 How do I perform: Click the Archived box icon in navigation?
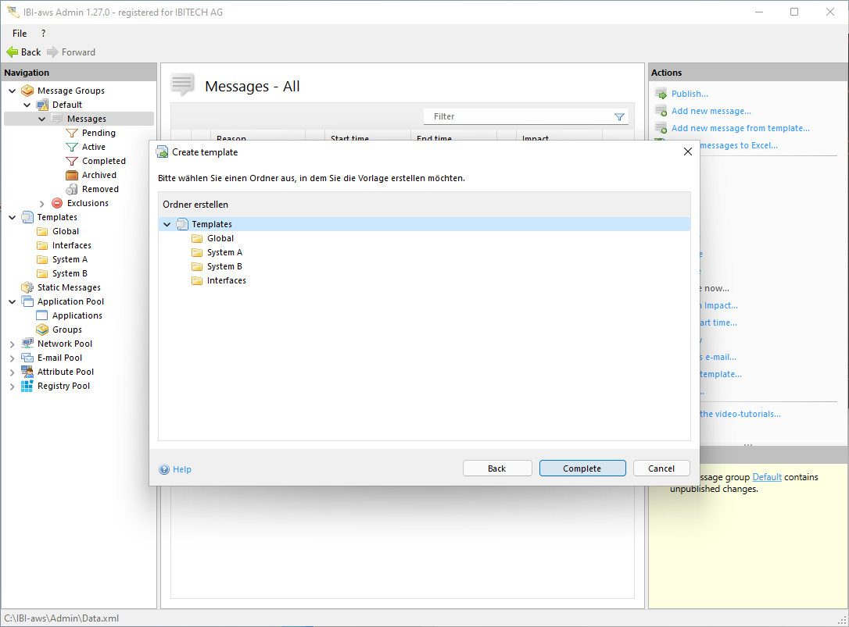pos(72,175)
